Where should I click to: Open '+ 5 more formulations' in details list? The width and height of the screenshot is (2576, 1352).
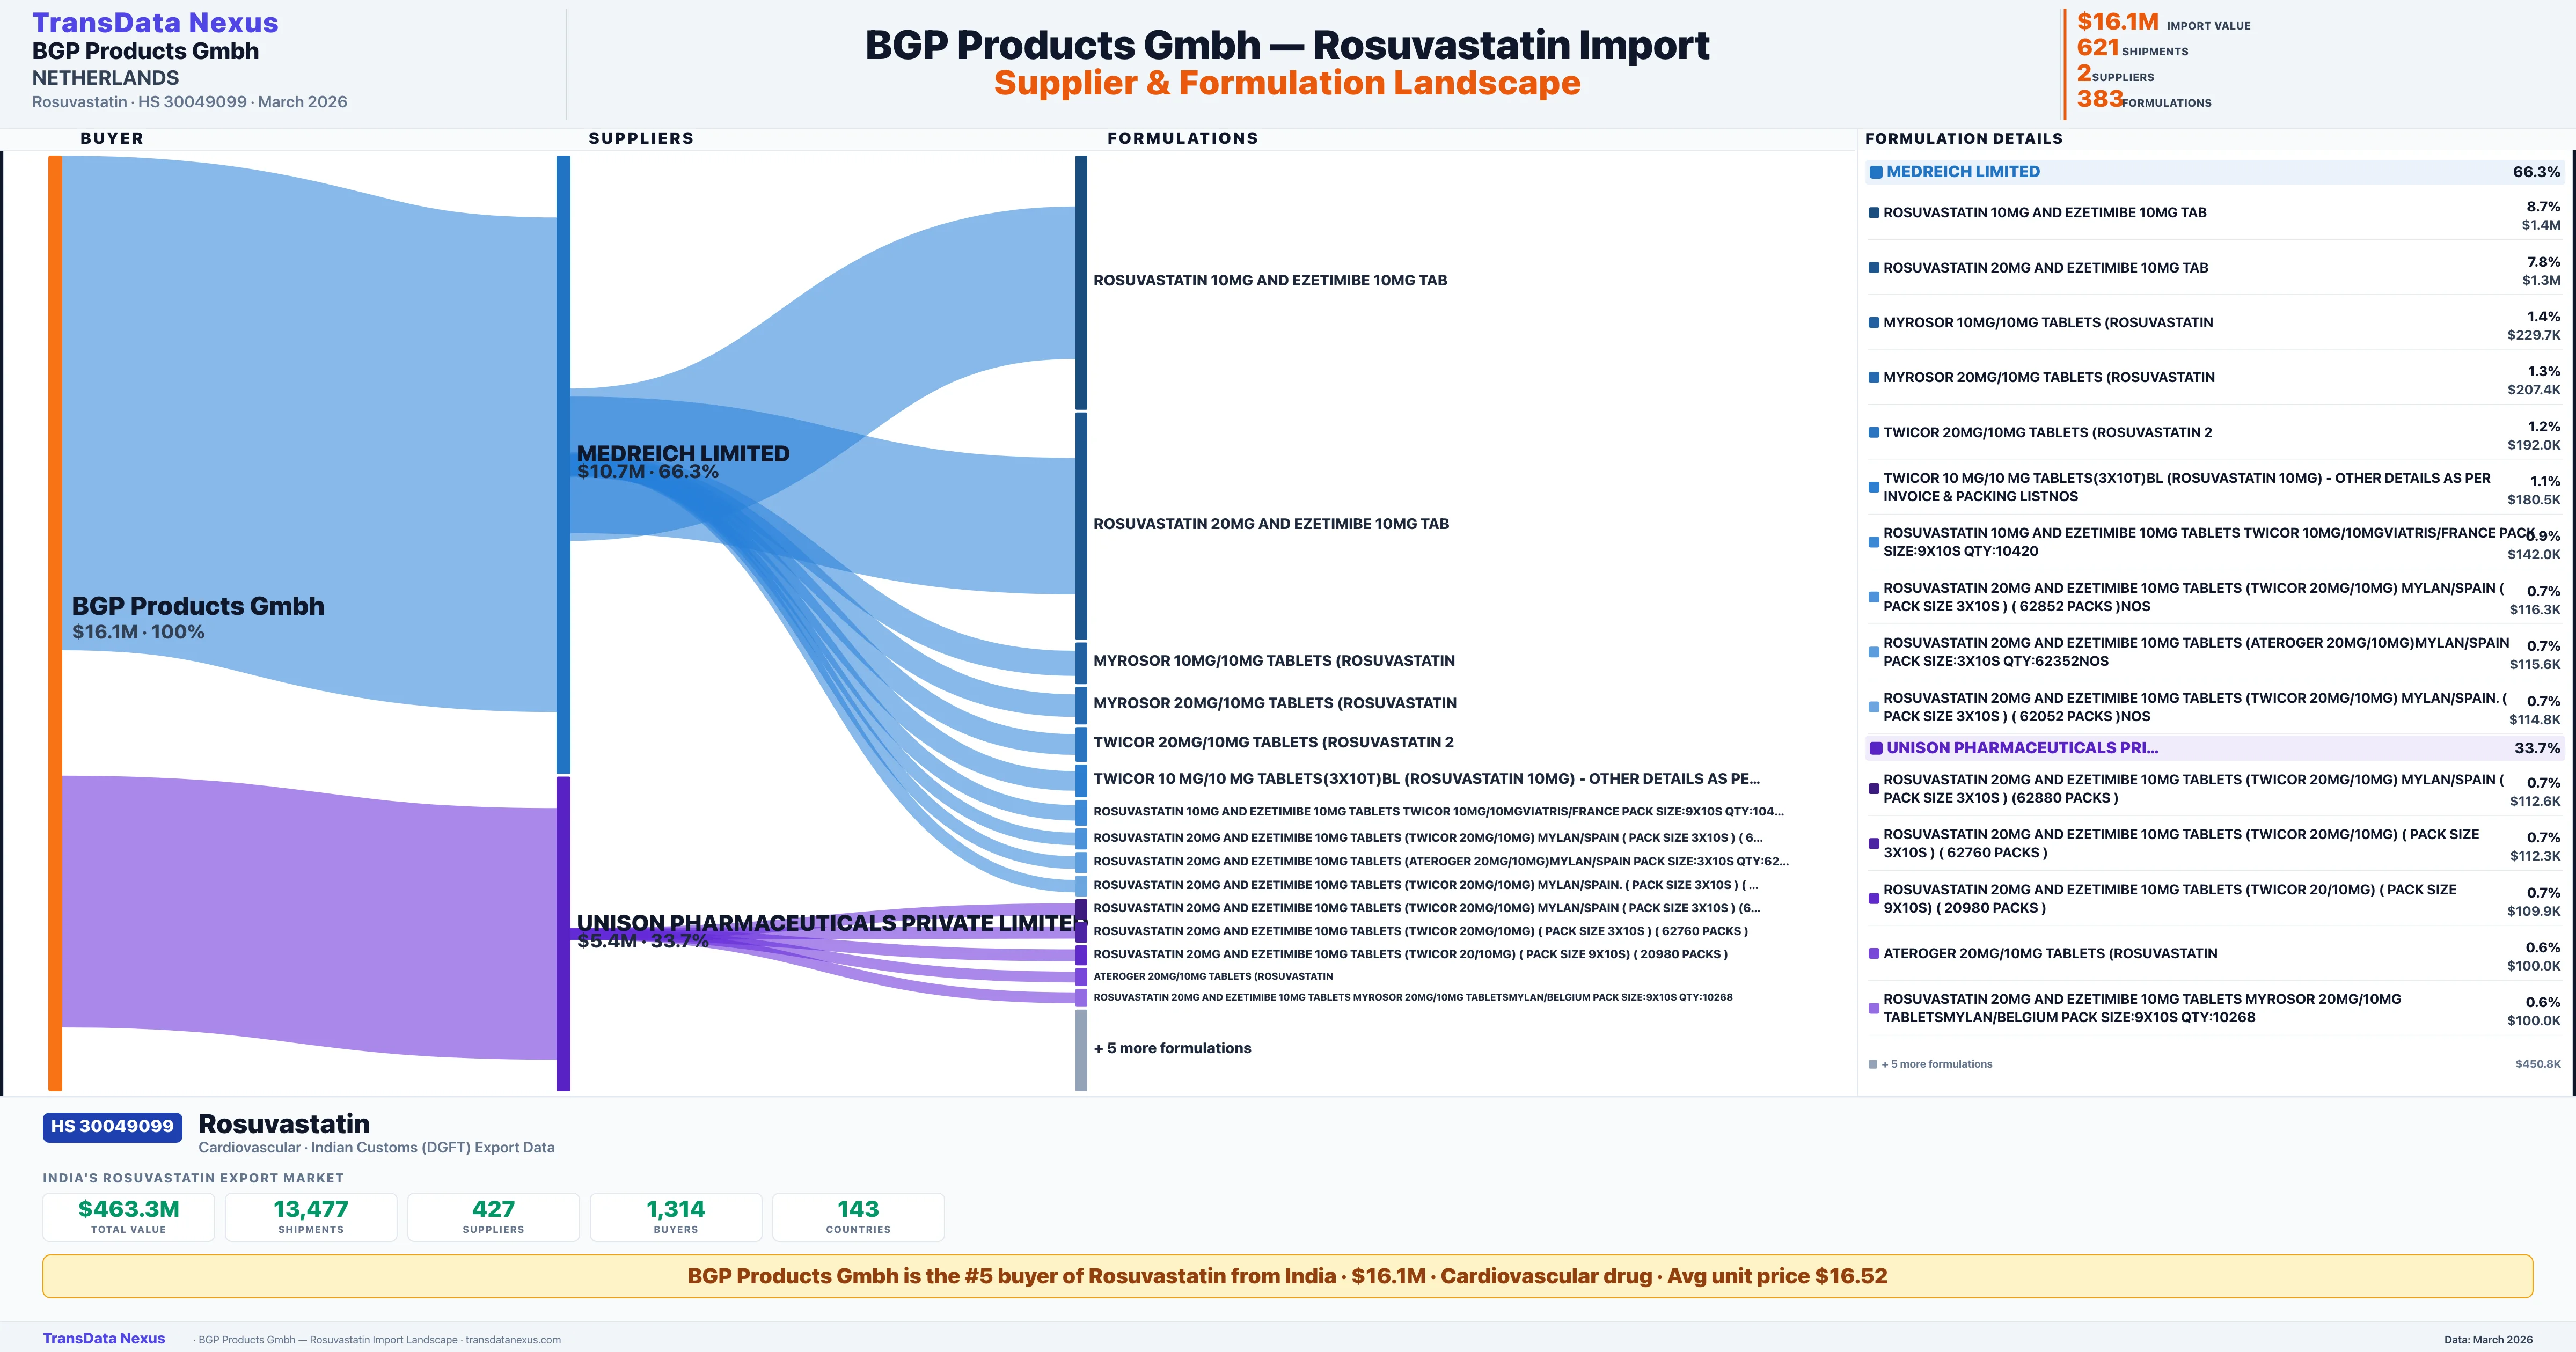(x=1936, y=1064)
